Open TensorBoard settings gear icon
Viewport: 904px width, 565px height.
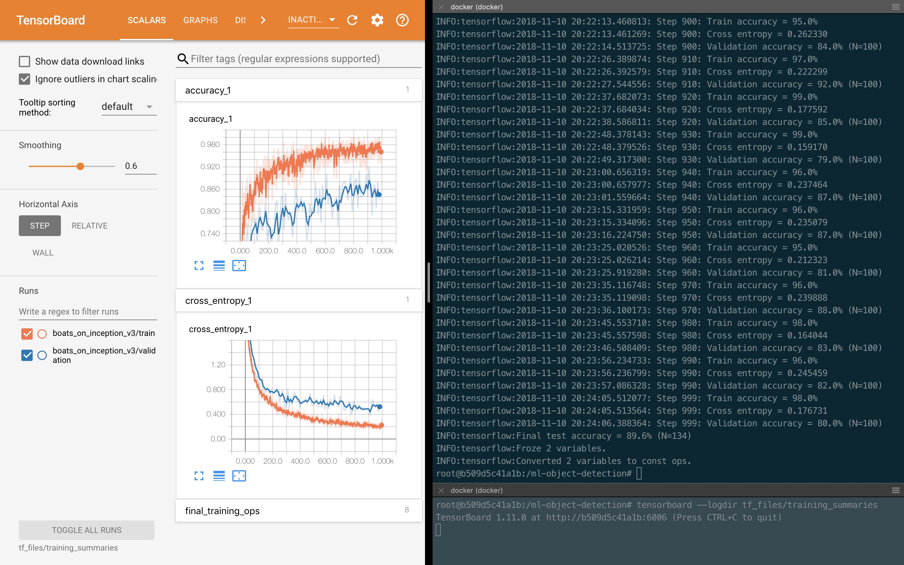[x=377, y=20]
